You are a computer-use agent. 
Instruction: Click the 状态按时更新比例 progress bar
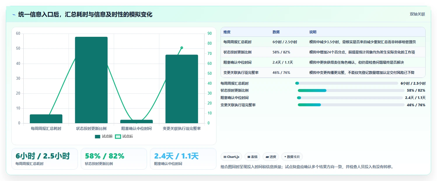[x=351, y=90]
